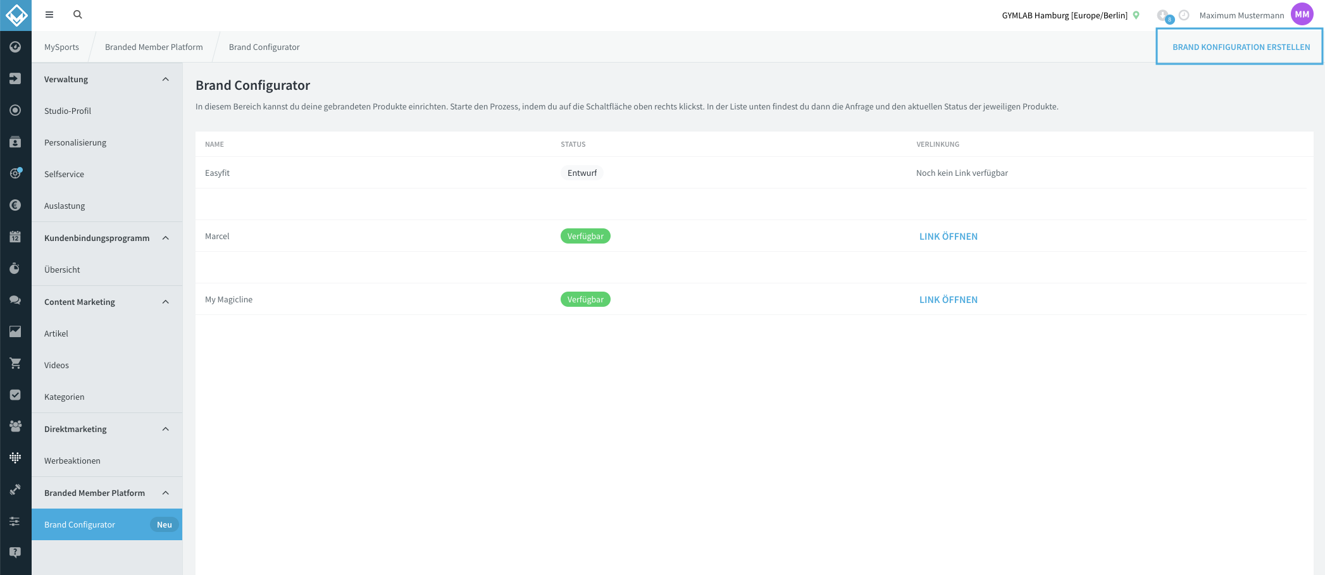Open Auslastung menu item

[107, 206]
